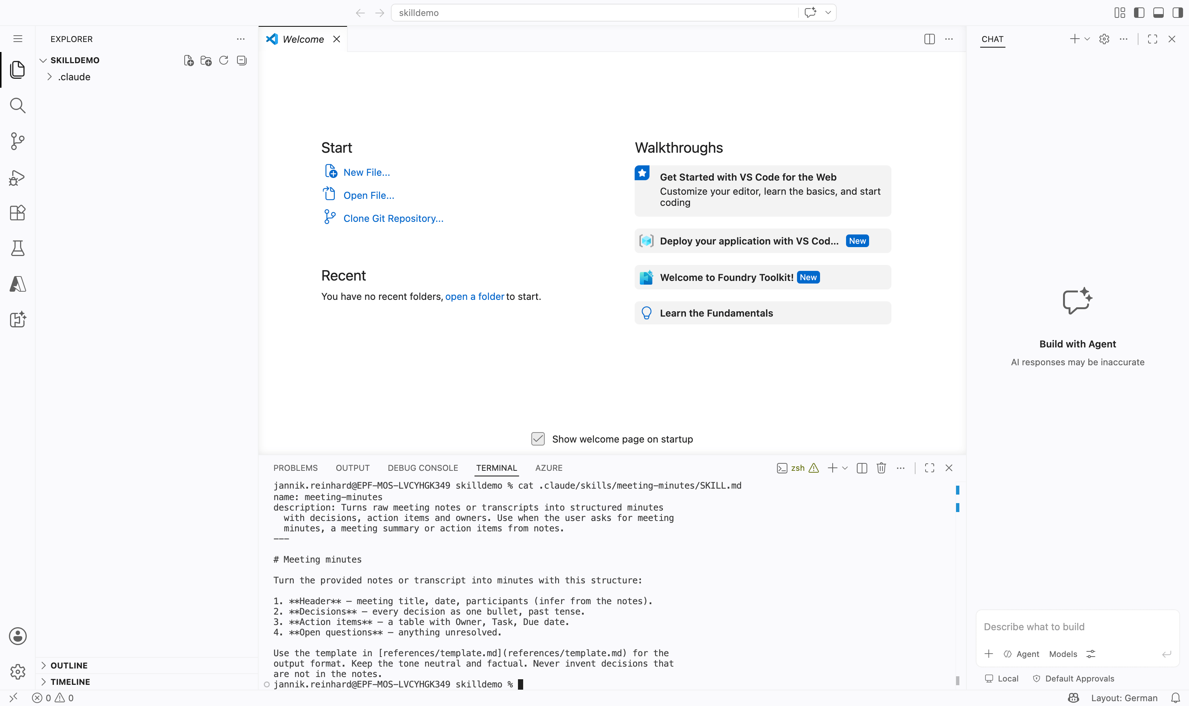Screen dimensions: 1189x706
Task: Switch to the DEBUG CONSOLE tab
Action: 423,468
